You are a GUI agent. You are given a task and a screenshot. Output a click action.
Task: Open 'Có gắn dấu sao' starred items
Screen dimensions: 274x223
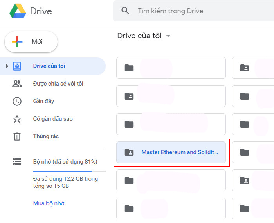53,119
